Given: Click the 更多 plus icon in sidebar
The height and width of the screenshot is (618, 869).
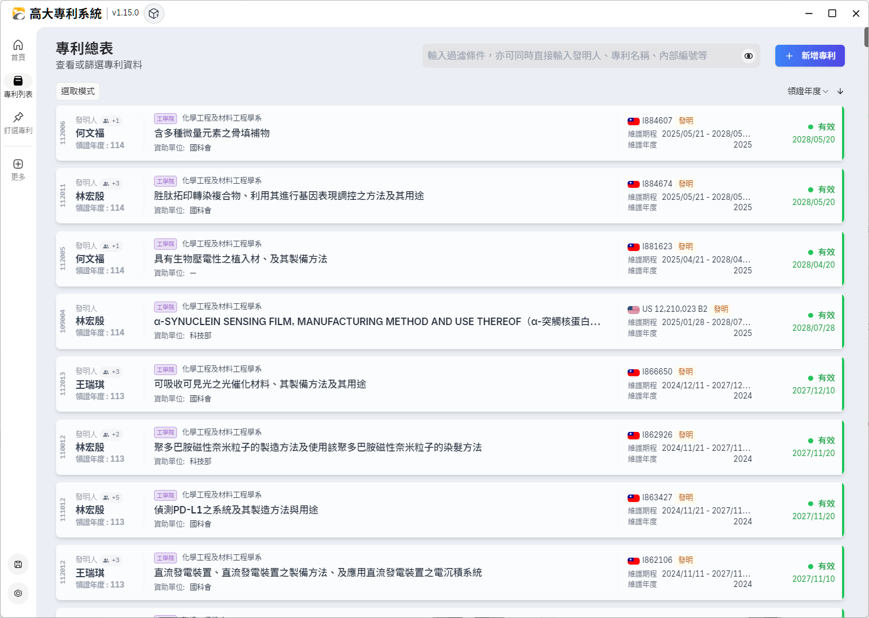Looking at the screenshot, I should click(18, 164).
